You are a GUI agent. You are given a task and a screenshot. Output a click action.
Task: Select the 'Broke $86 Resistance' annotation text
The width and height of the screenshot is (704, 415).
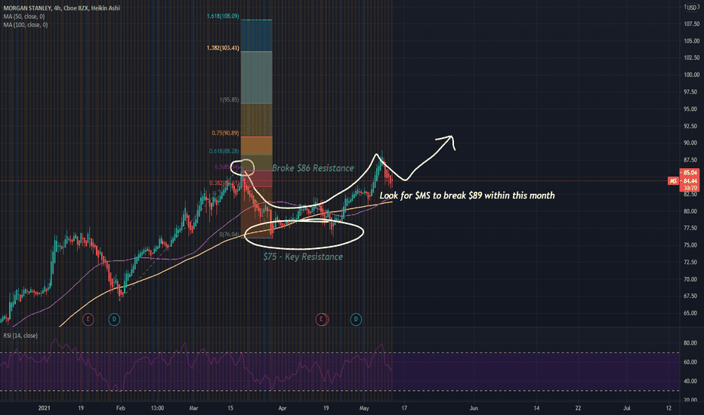click(313, 168)
